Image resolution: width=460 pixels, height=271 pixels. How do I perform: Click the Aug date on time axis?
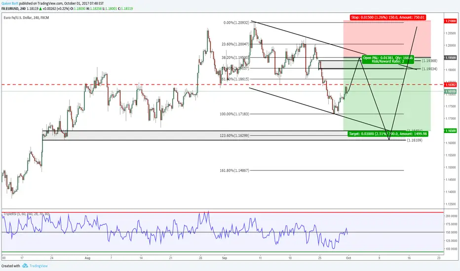[x=87, y=258]
